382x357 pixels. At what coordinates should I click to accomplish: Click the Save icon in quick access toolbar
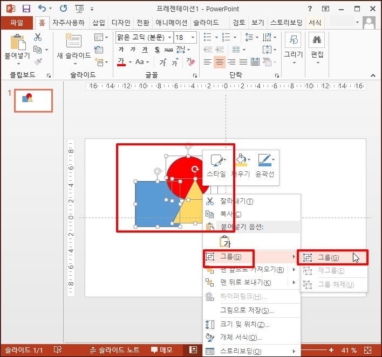click(x=26, y=9)
